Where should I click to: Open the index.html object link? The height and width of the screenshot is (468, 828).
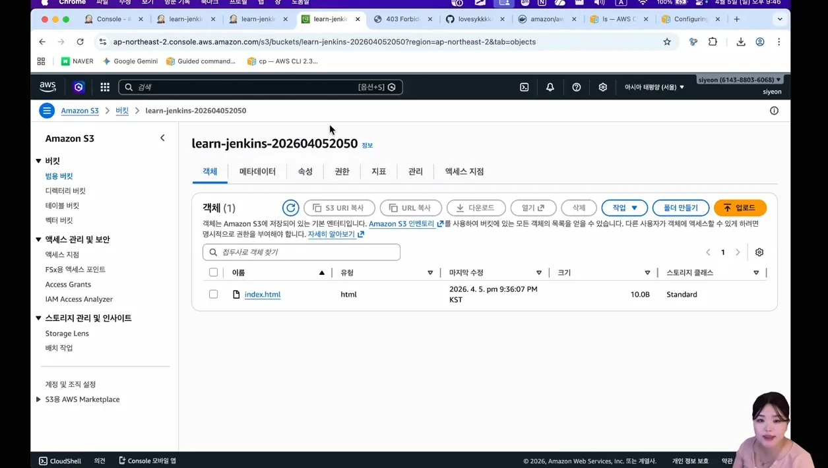point(263,295)
